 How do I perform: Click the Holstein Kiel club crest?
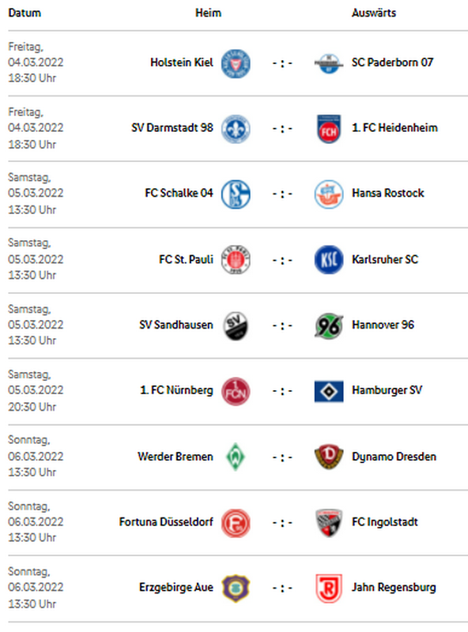[x=236, y=63]
